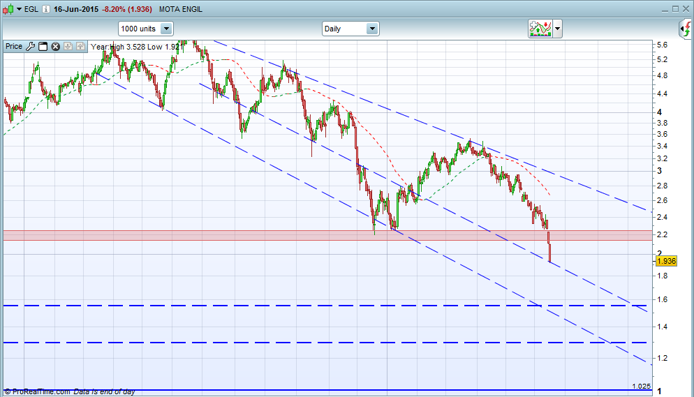This screenshot has height=397, width=694.
Task: Click the EGL ticker symbol
Action: pyautogui.click(x=31, y=9)
